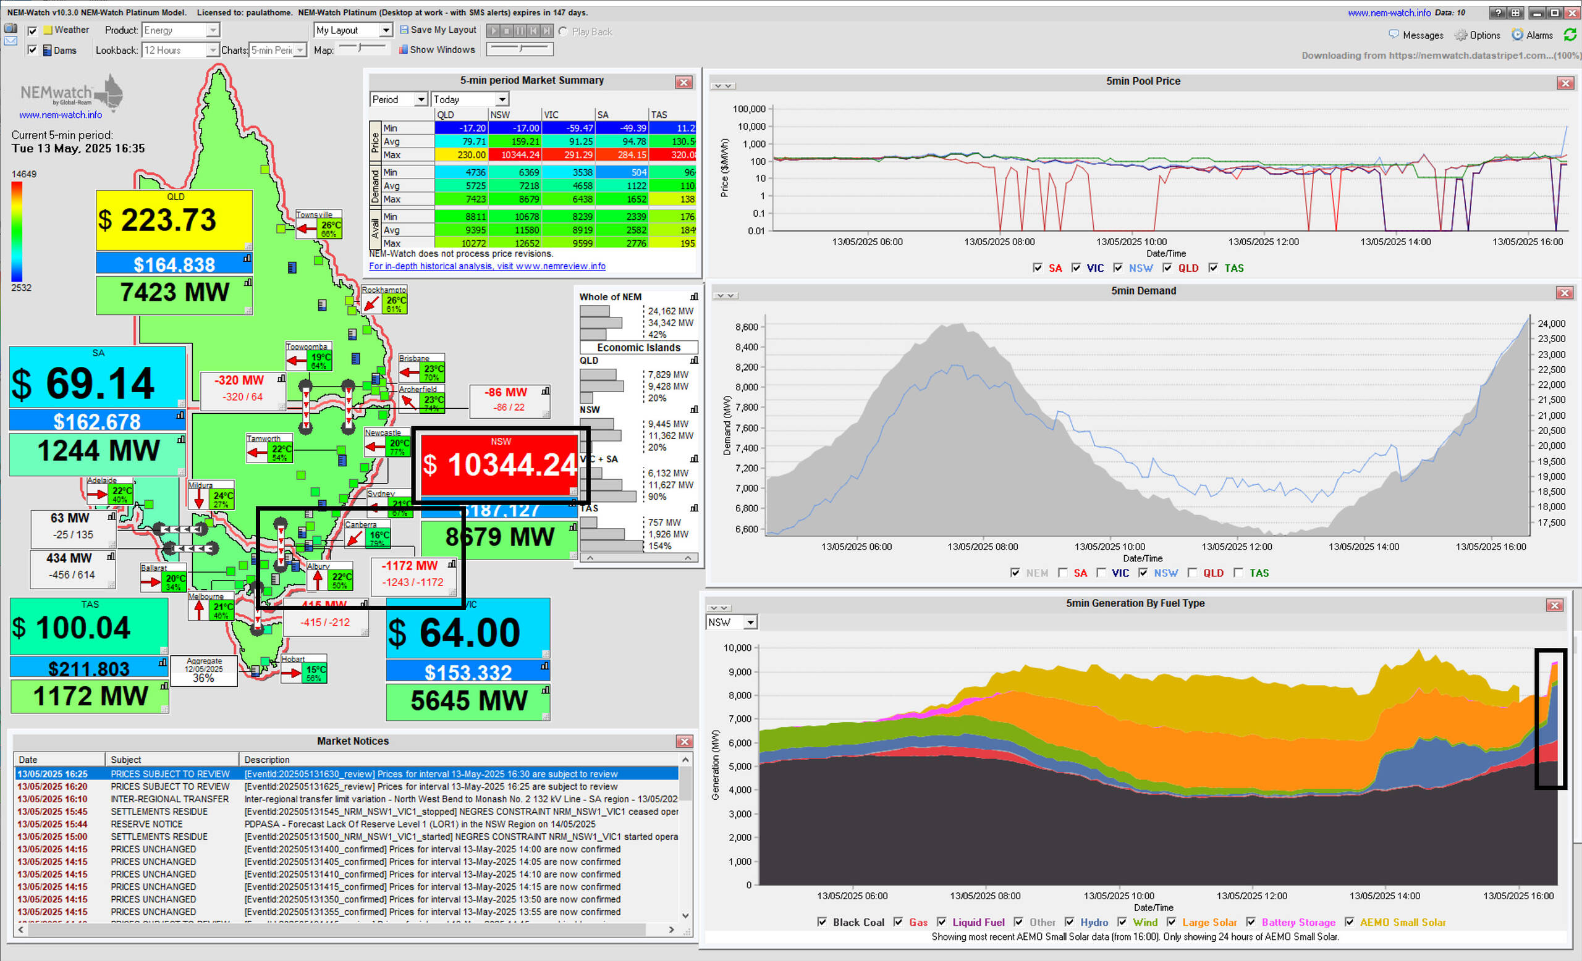Click the Save My Layout floppy icon
This screenshot has width=1582, height=961.
point(404,30)
